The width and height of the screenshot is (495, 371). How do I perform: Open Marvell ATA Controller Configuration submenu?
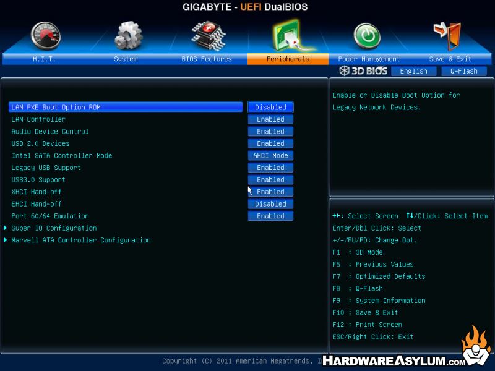[x=81, y=240]
